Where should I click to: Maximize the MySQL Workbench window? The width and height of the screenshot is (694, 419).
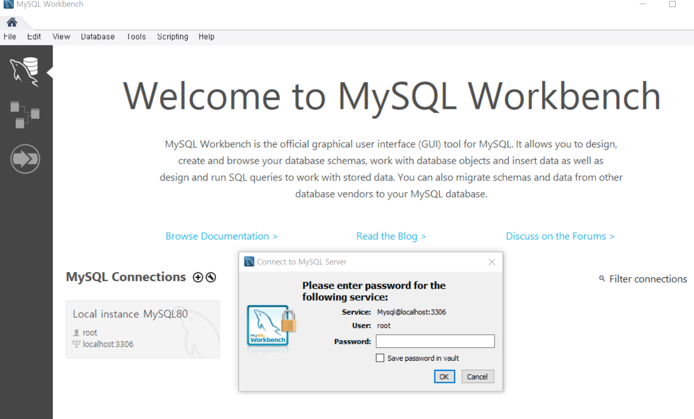[673, 4]
